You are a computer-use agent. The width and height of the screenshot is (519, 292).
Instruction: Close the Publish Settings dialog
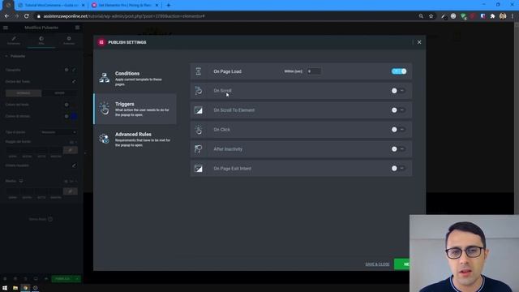click(x=419, y=42)
